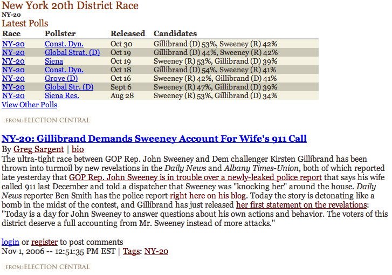
Task: Select 'Sweeney (R) 47%, Gillibrand (D) 39%' result
Action: point(216,87)
